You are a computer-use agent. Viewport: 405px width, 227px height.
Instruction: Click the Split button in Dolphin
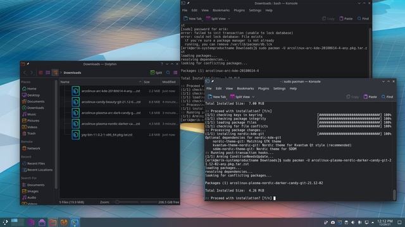pyautogui.click(x=156, y=73)
